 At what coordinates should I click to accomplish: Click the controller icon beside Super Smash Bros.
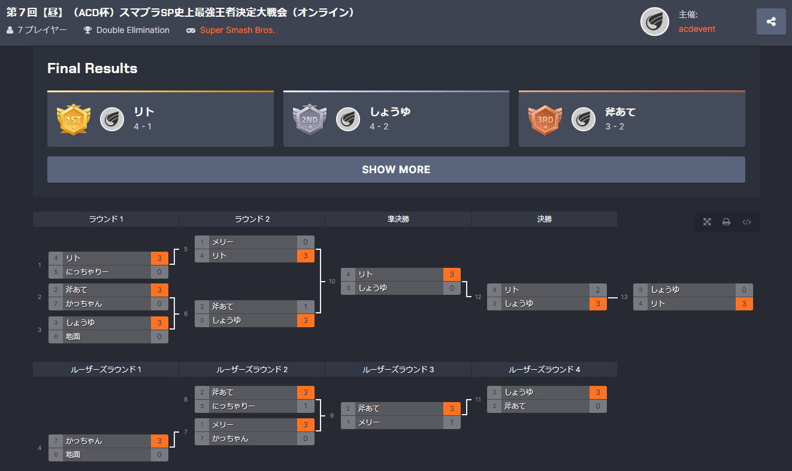tap(191, 29)
